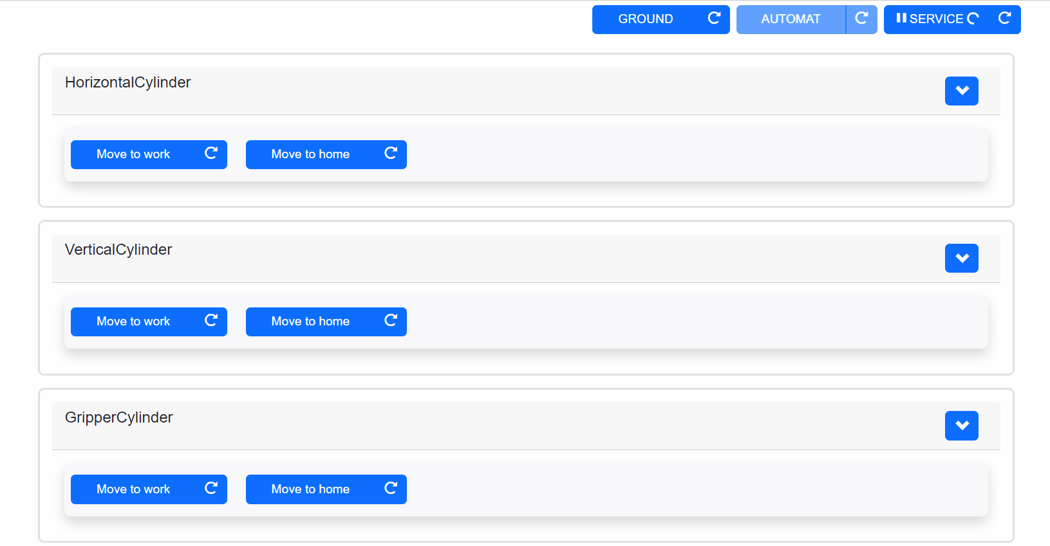Click the restore icon on the GROUND button
This screenshot has width=1050, height=546.
(714, 18)
